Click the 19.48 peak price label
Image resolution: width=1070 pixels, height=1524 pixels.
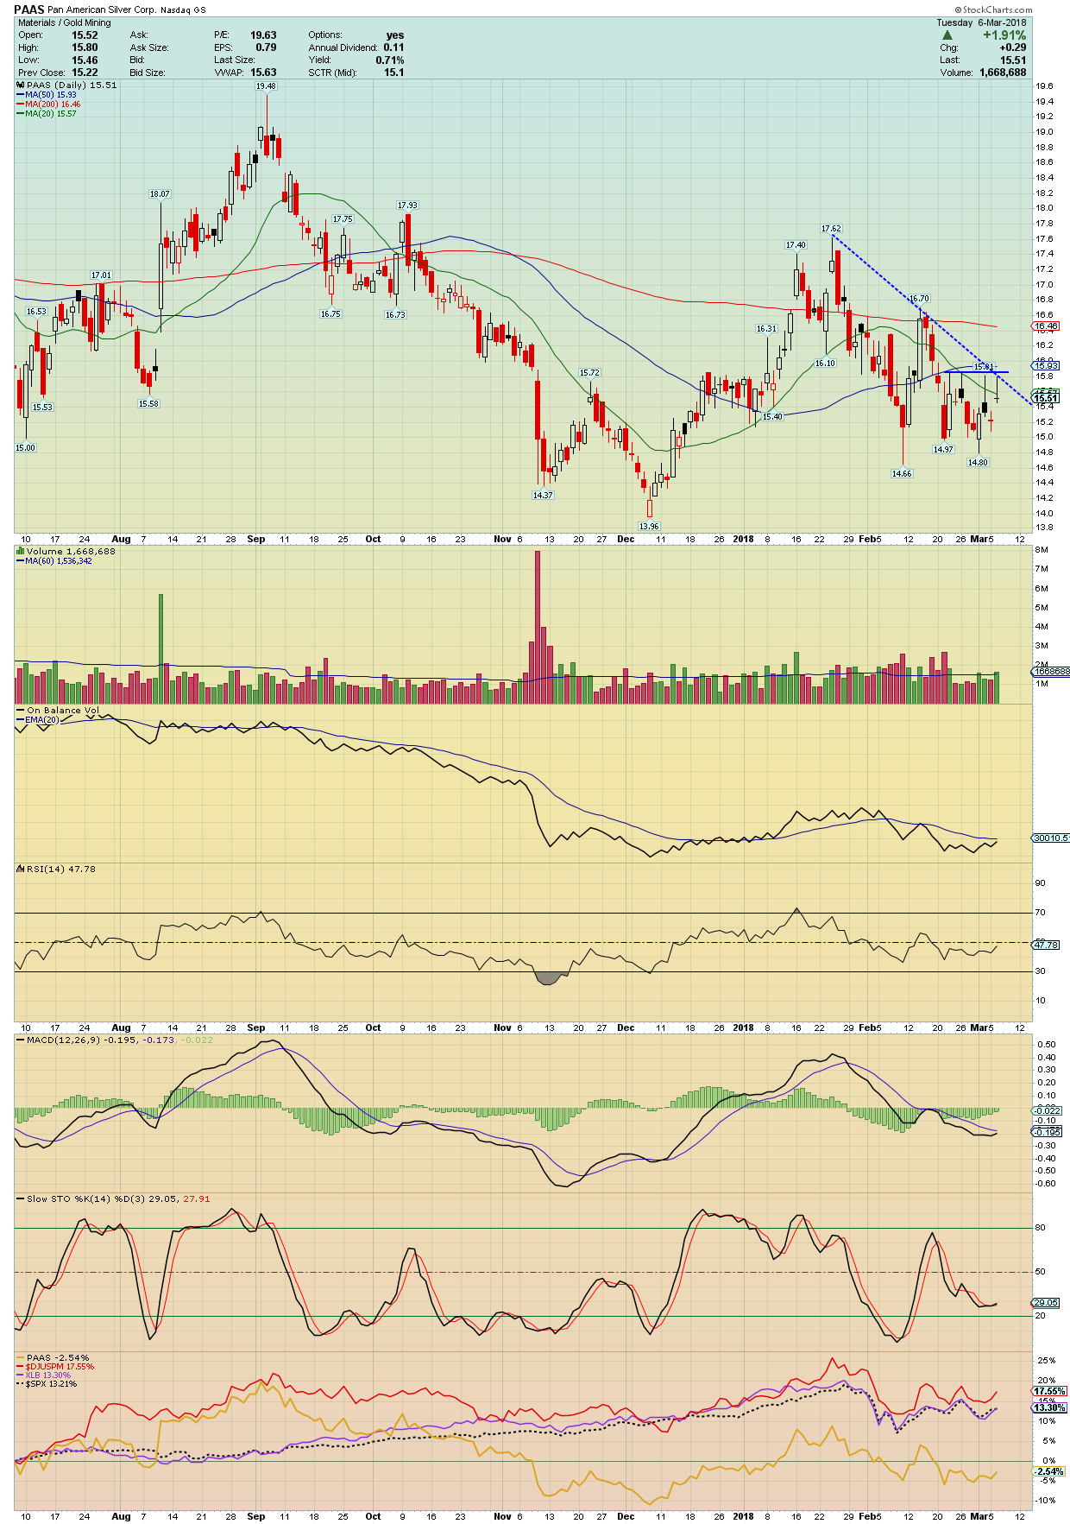266,85
